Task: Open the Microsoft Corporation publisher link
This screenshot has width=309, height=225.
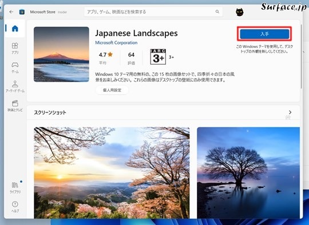Action: [116, 43]
